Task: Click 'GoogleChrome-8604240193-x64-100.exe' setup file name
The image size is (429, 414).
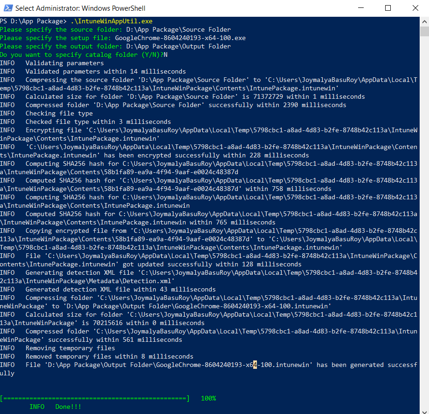Action: tap(180, 38)
